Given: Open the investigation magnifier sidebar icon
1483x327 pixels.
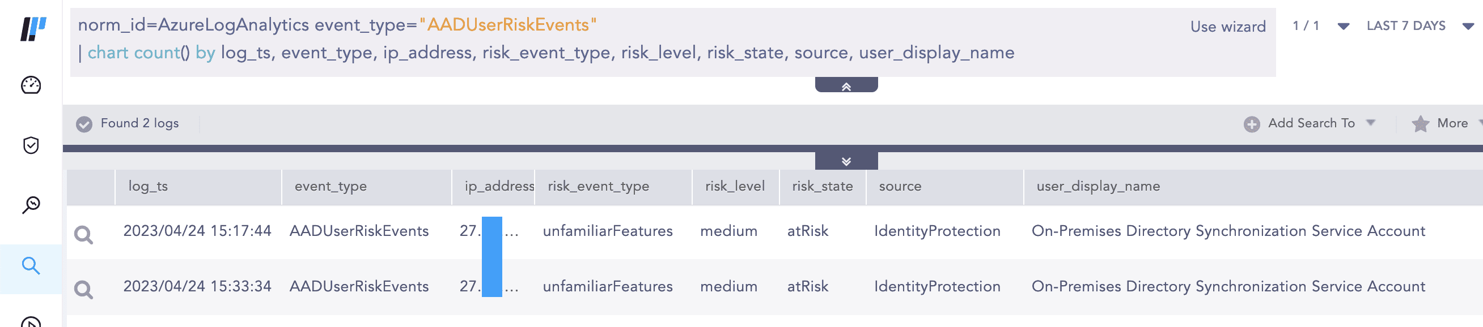Looking at the screenshot, I should (x=31, y=205).
